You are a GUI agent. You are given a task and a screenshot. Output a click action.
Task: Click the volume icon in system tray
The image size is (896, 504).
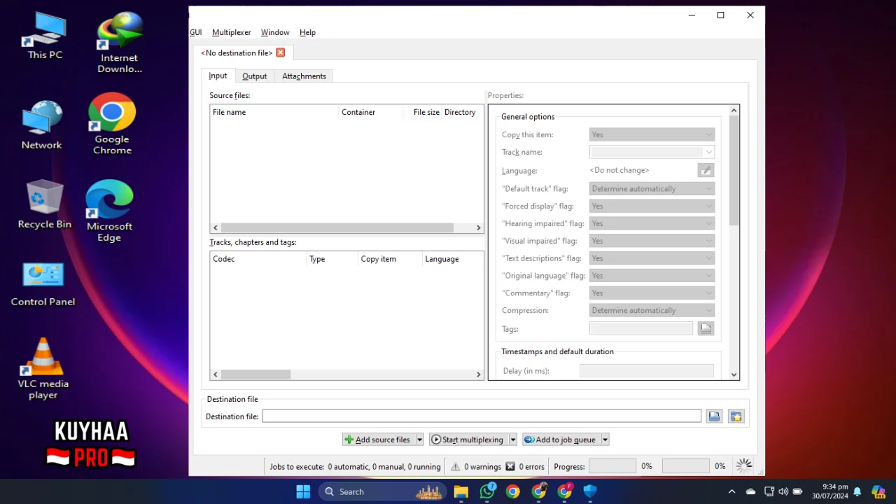(x=783, y=491)
